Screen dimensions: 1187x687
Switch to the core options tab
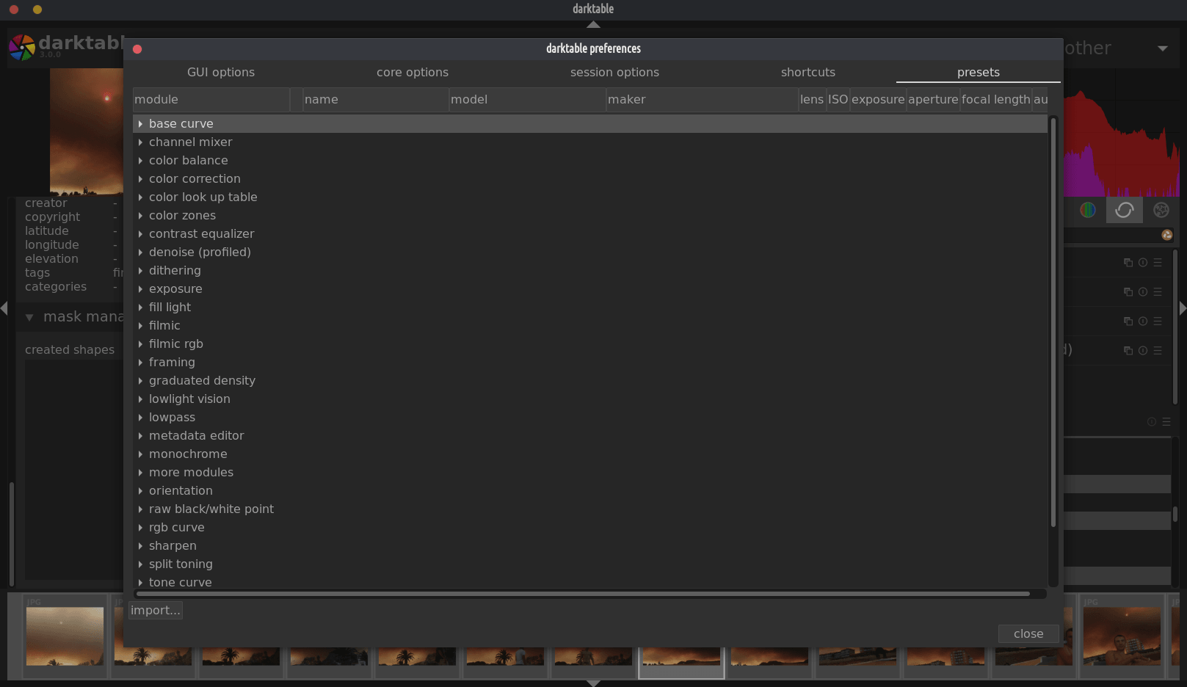pyautogui.click(x=413, y=72)
